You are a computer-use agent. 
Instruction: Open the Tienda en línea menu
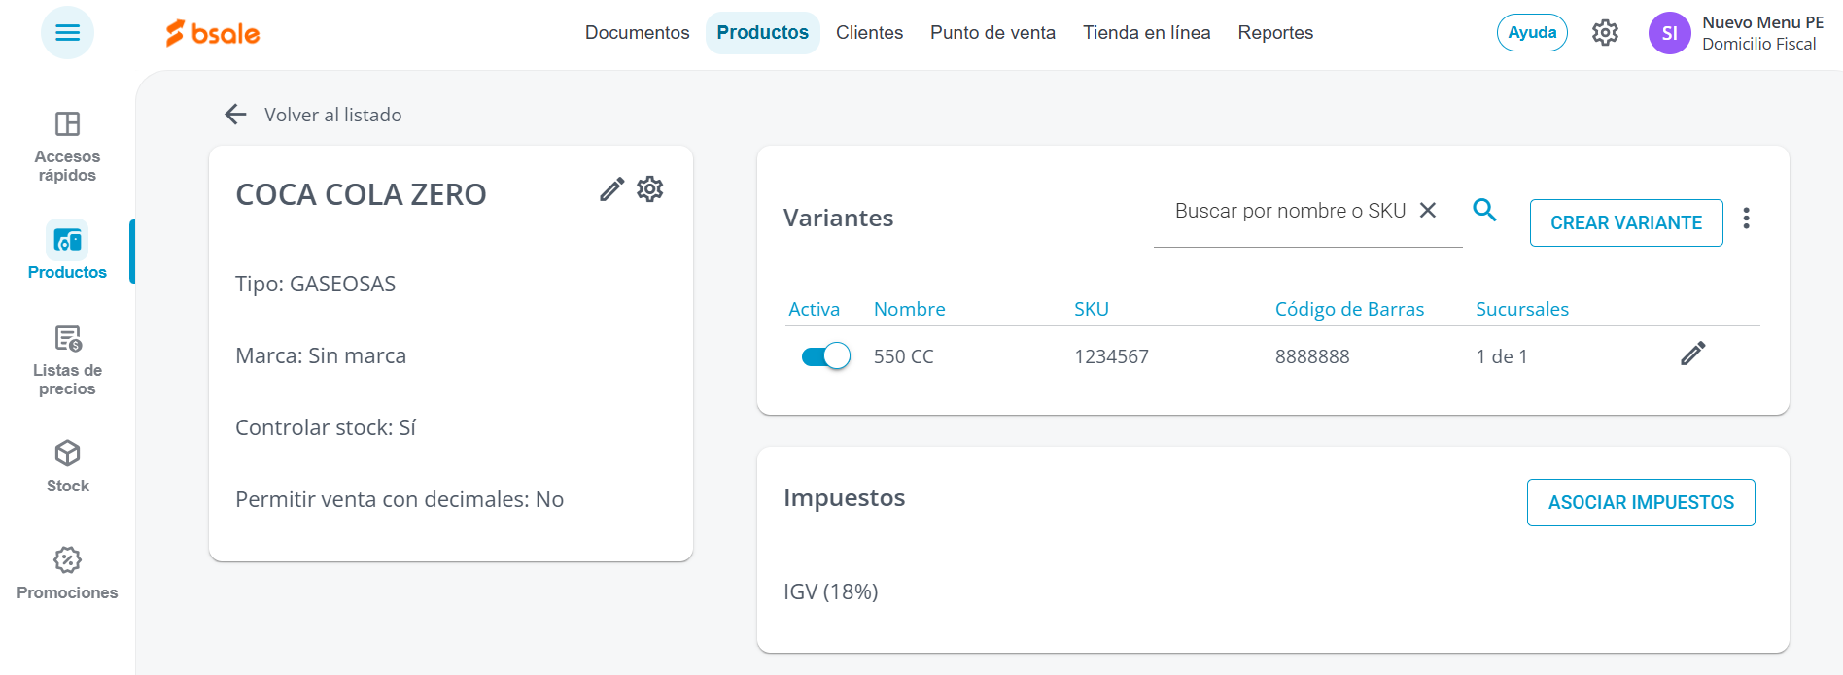click(1147, 33)
